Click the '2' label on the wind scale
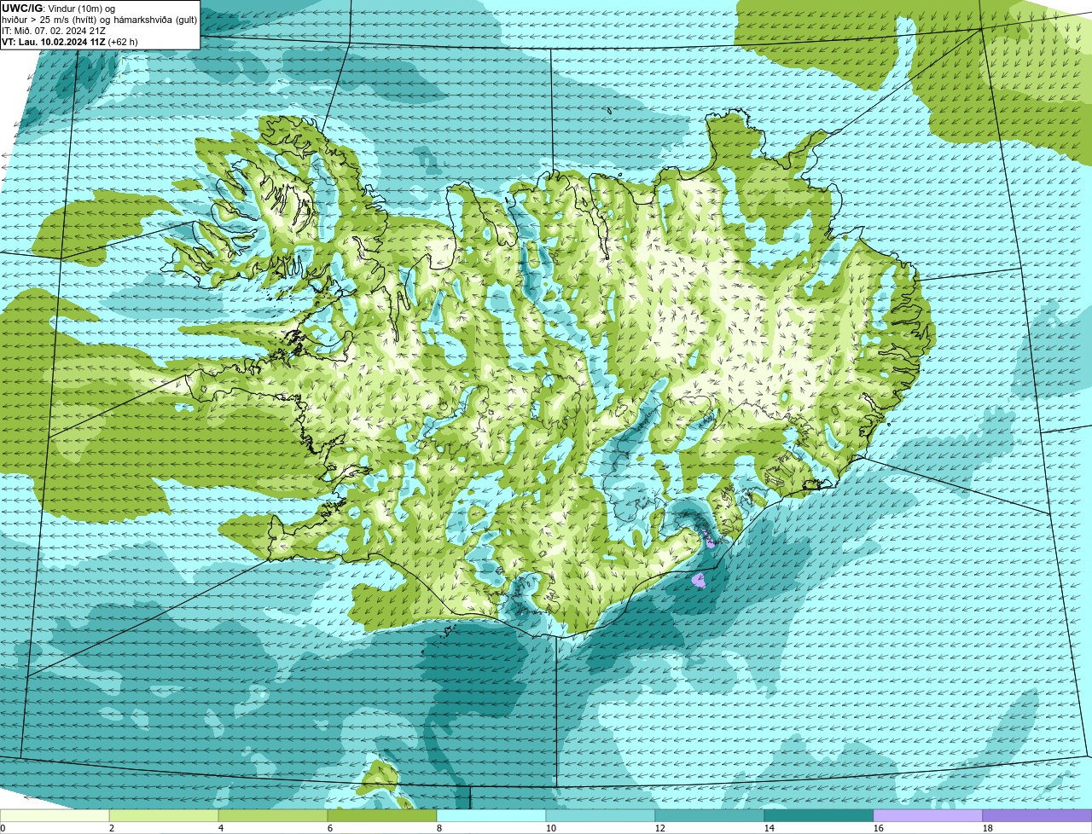The image size is (1092, 834). pyautogui.click(x=112, y=828)
